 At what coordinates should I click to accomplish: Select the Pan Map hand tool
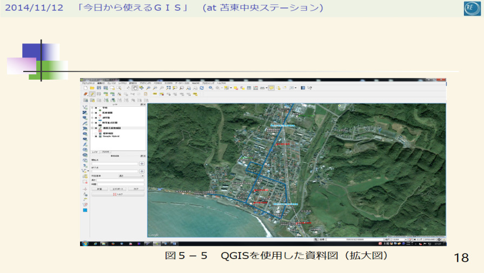click(135, 87)
